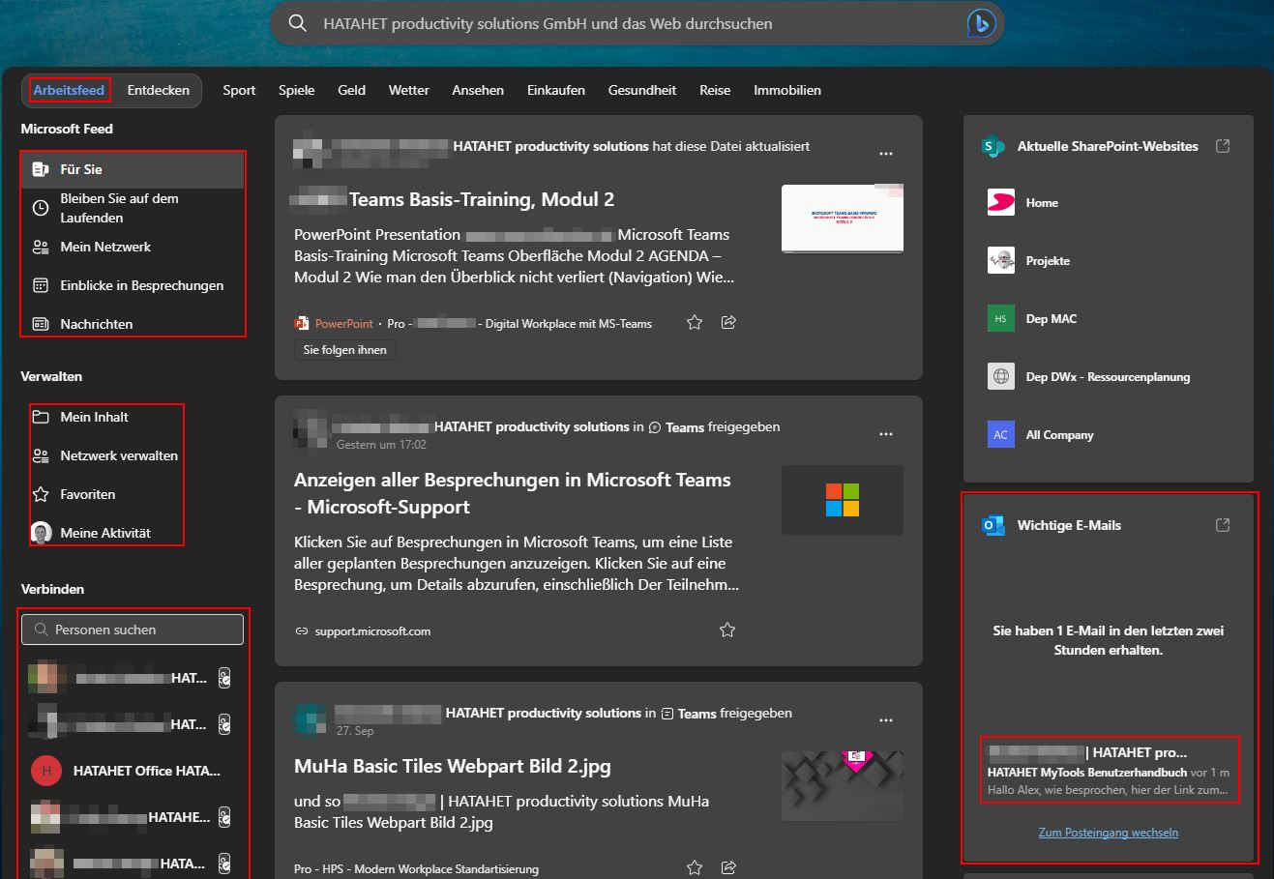
Task: Open the Einkaufen category
Action: [x=556, y=90]
